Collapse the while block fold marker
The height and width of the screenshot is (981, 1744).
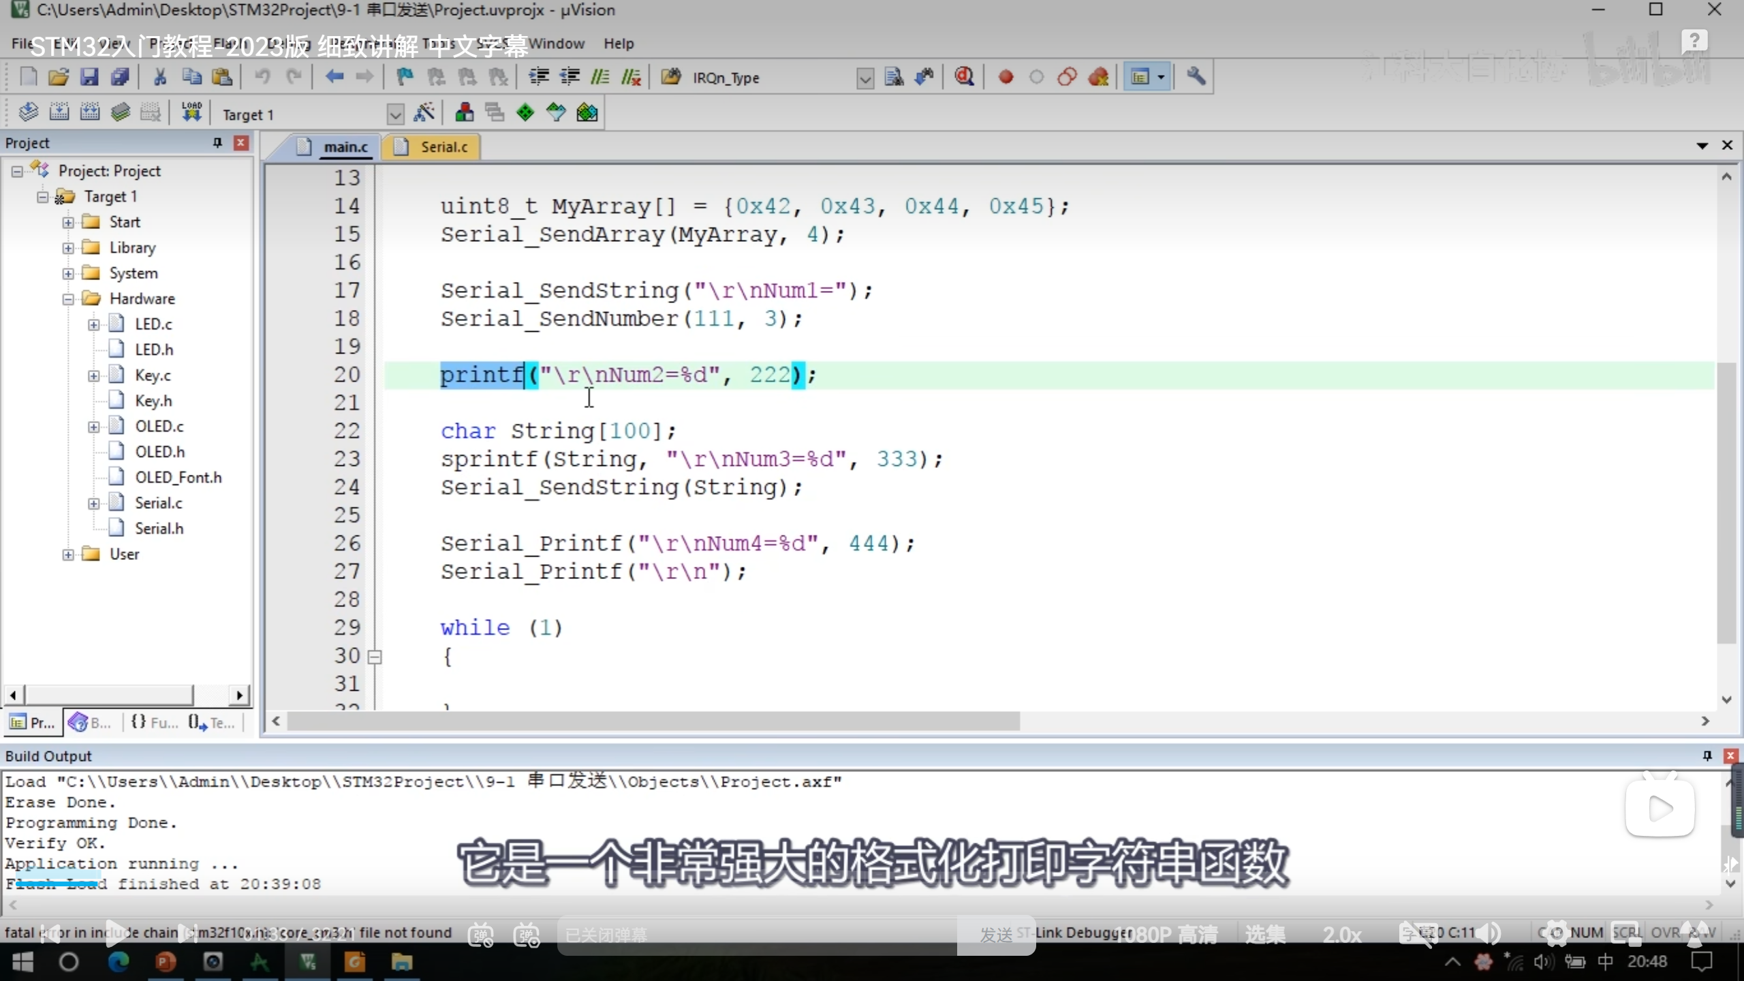[375, 657]
